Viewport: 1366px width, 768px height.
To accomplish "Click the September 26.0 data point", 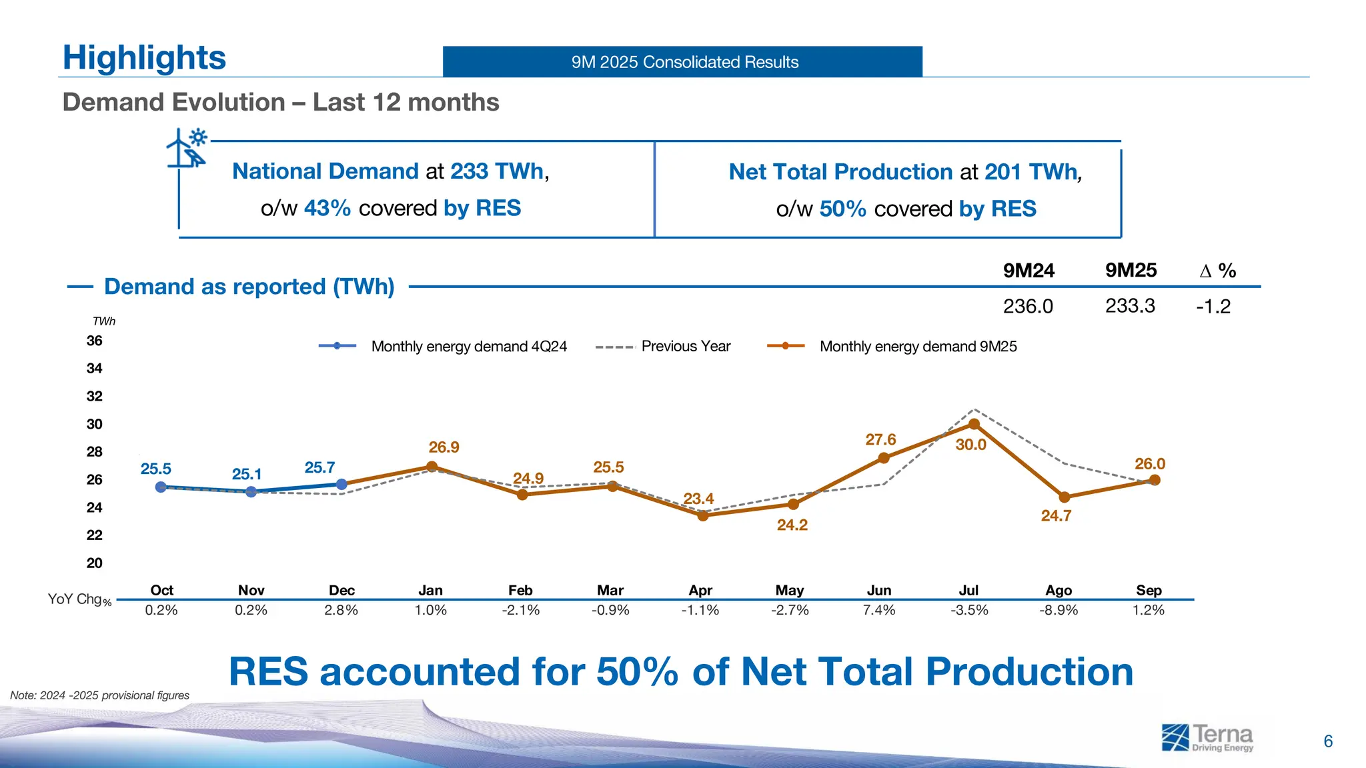I will coord(1155,480).
